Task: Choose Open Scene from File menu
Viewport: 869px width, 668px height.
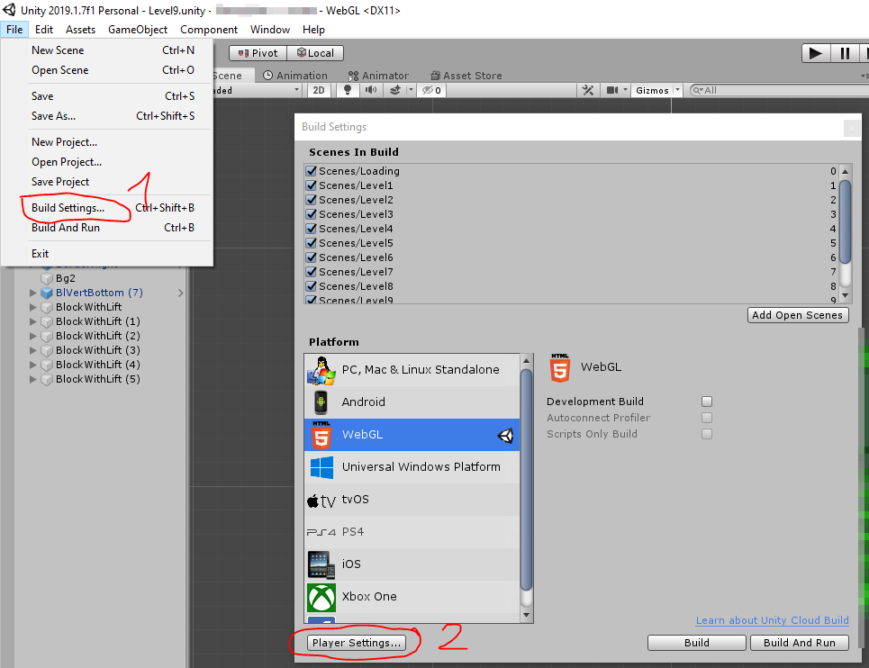Action: pos(106,70)
